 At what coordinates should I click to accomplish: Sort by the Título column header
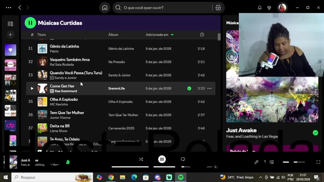42,35
